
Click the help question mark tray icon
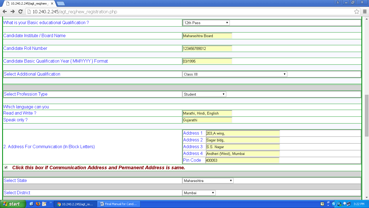(x=322, y=204)
